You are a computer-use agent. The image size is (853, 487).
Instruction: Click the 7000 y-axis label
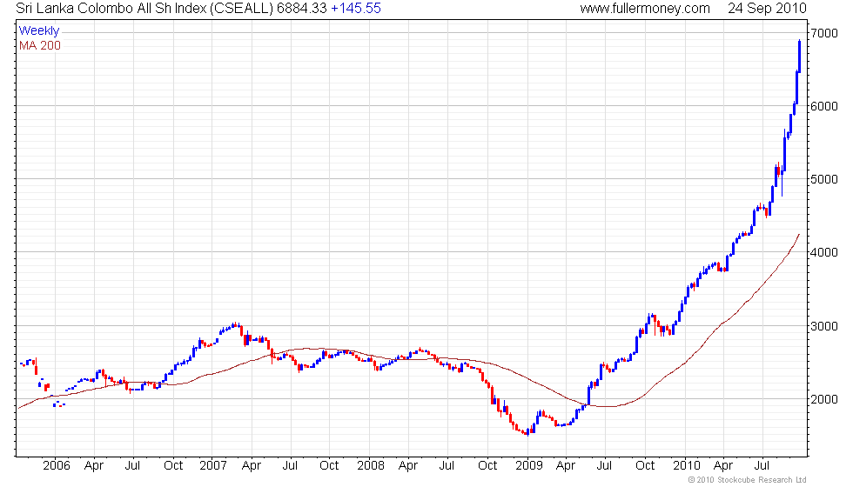(x=824, y=33)
